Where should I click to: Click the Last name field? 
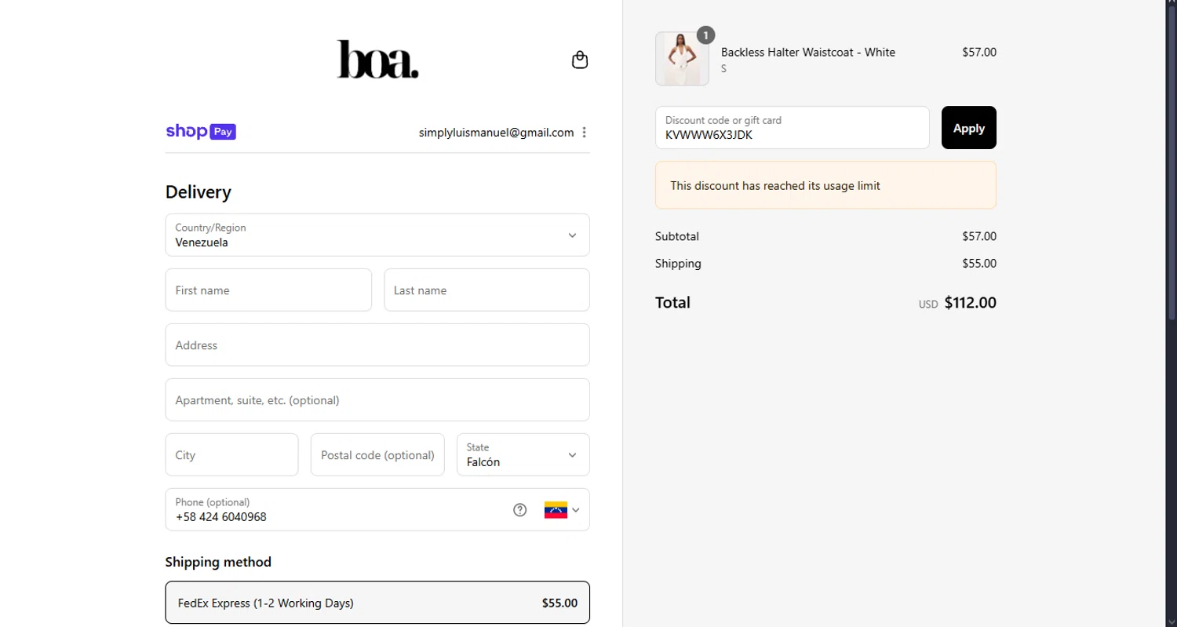[x=486, y=290]
